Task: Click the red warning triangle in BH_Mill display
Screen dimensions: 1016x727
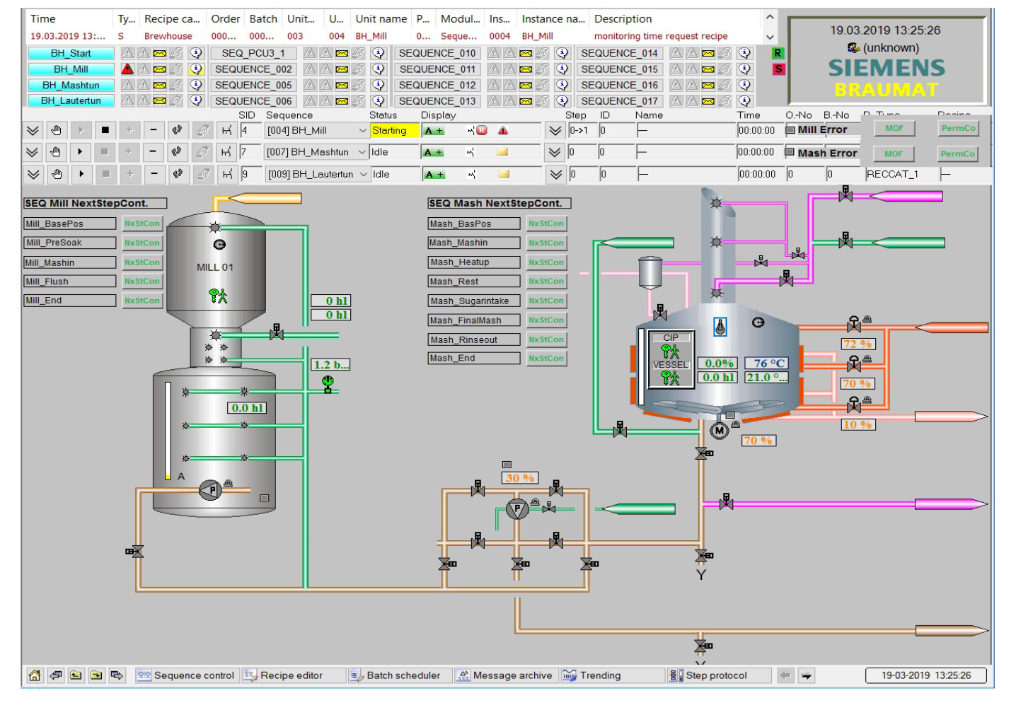Action: pyautogui.click(x=503, y=130)
